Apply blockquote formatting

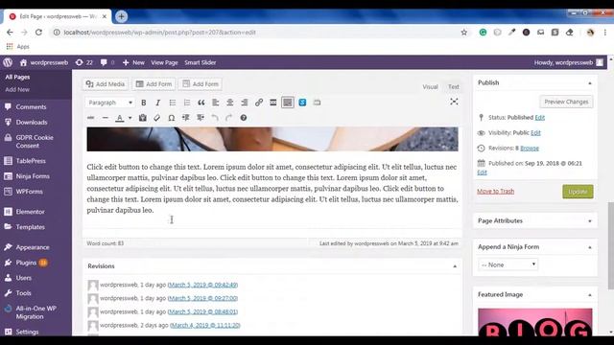point(201,103)
